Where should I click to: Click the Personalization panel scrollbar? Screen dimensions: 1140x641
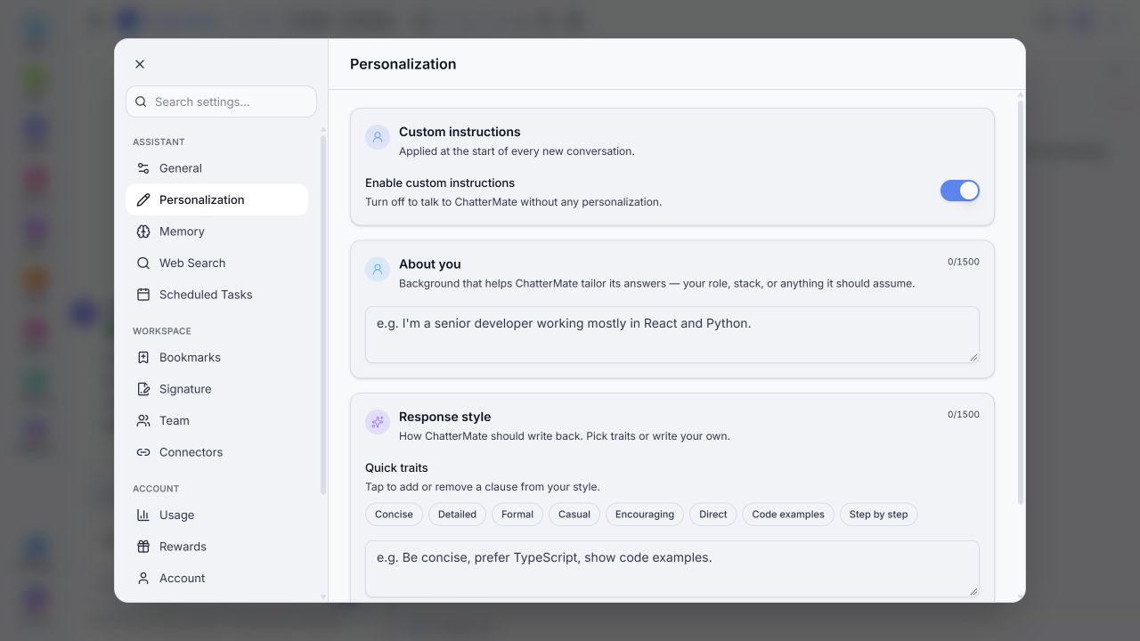pyautogui.click(x=1021, y=303)
